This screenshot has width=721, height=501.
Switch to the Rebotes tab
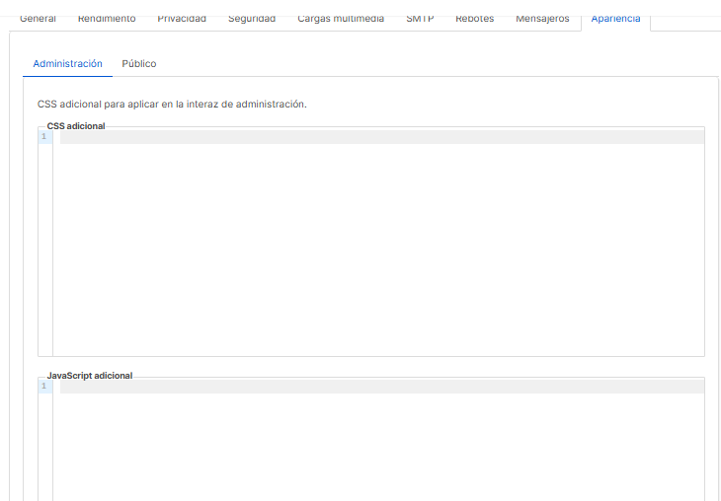[x=474, y=19]
